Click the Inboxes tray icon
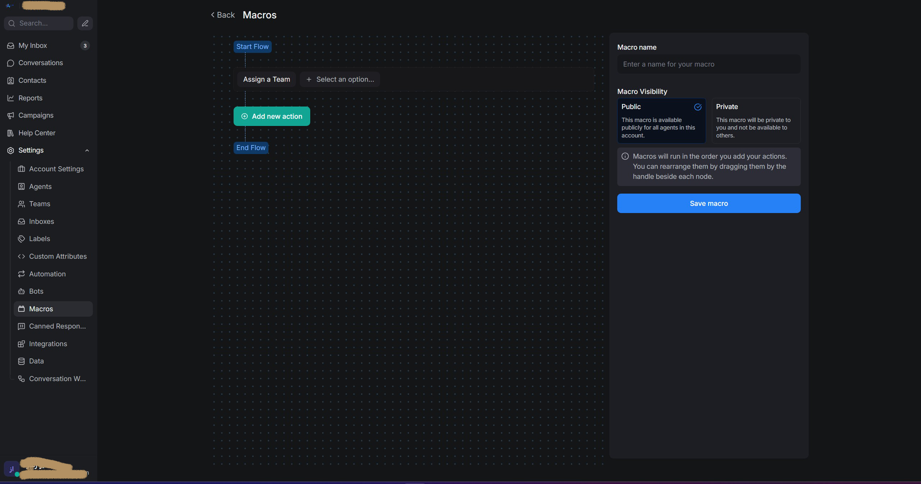 [22, 221]
